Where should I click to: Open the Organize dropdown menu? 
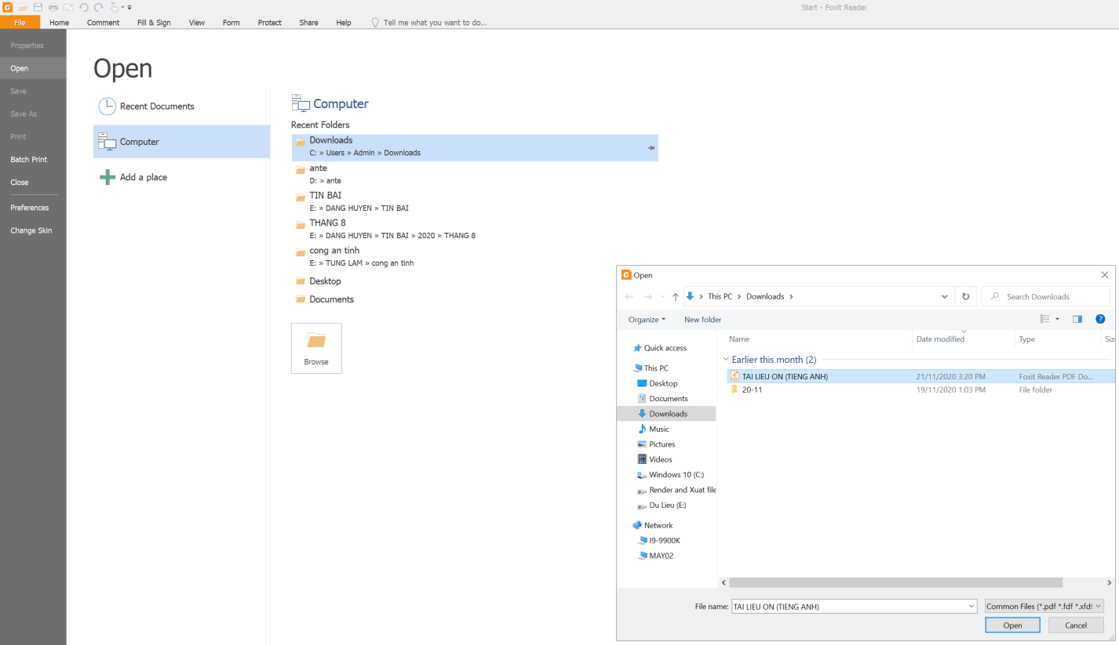pyautogui.click(x=647, y=319)
